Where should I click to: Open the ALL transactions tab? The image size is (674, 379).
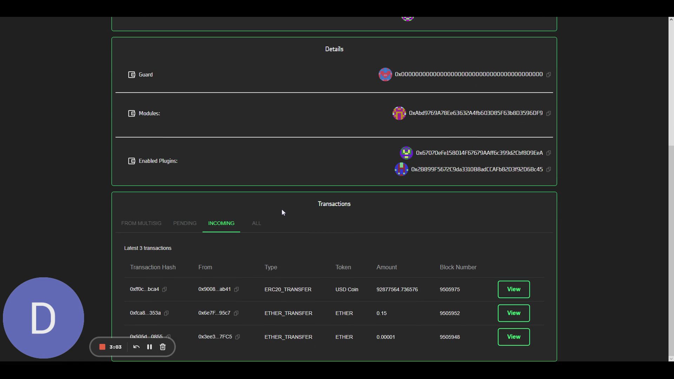[257, 224]
